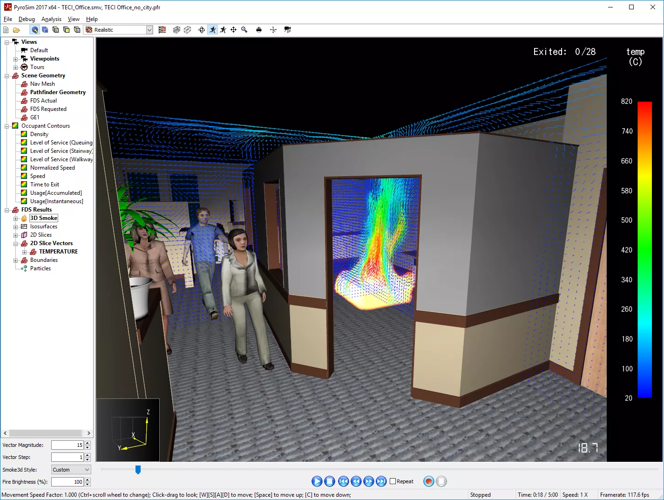Open the View menu
The height and width of the screenshot is (500, 664).
74,19
